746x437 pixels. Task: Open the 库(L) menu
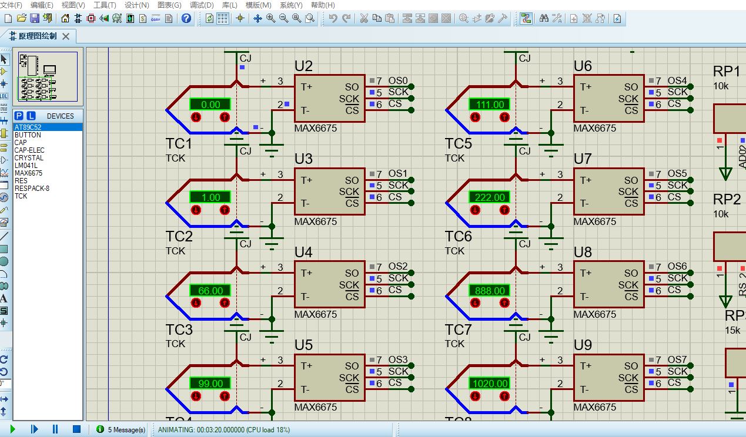click(230, 5)
